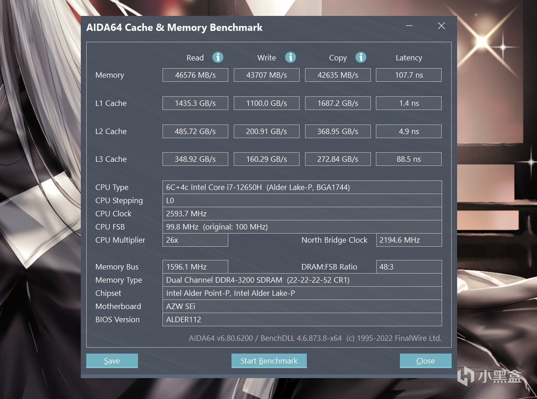Click the Latency column header text

[409, 58]
